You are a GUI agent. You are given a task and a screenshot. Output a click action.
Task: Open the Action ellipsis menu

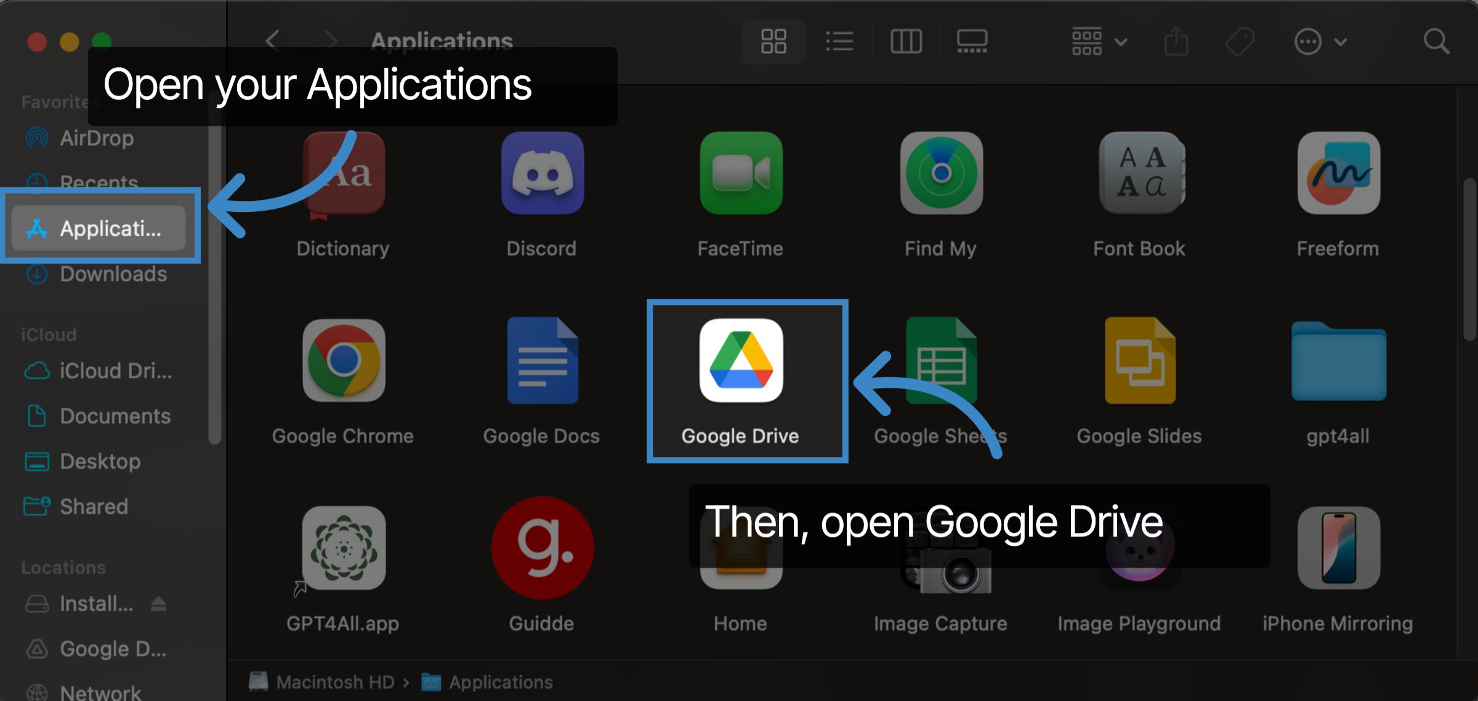pyautogui.click(x=1320, y=41)
